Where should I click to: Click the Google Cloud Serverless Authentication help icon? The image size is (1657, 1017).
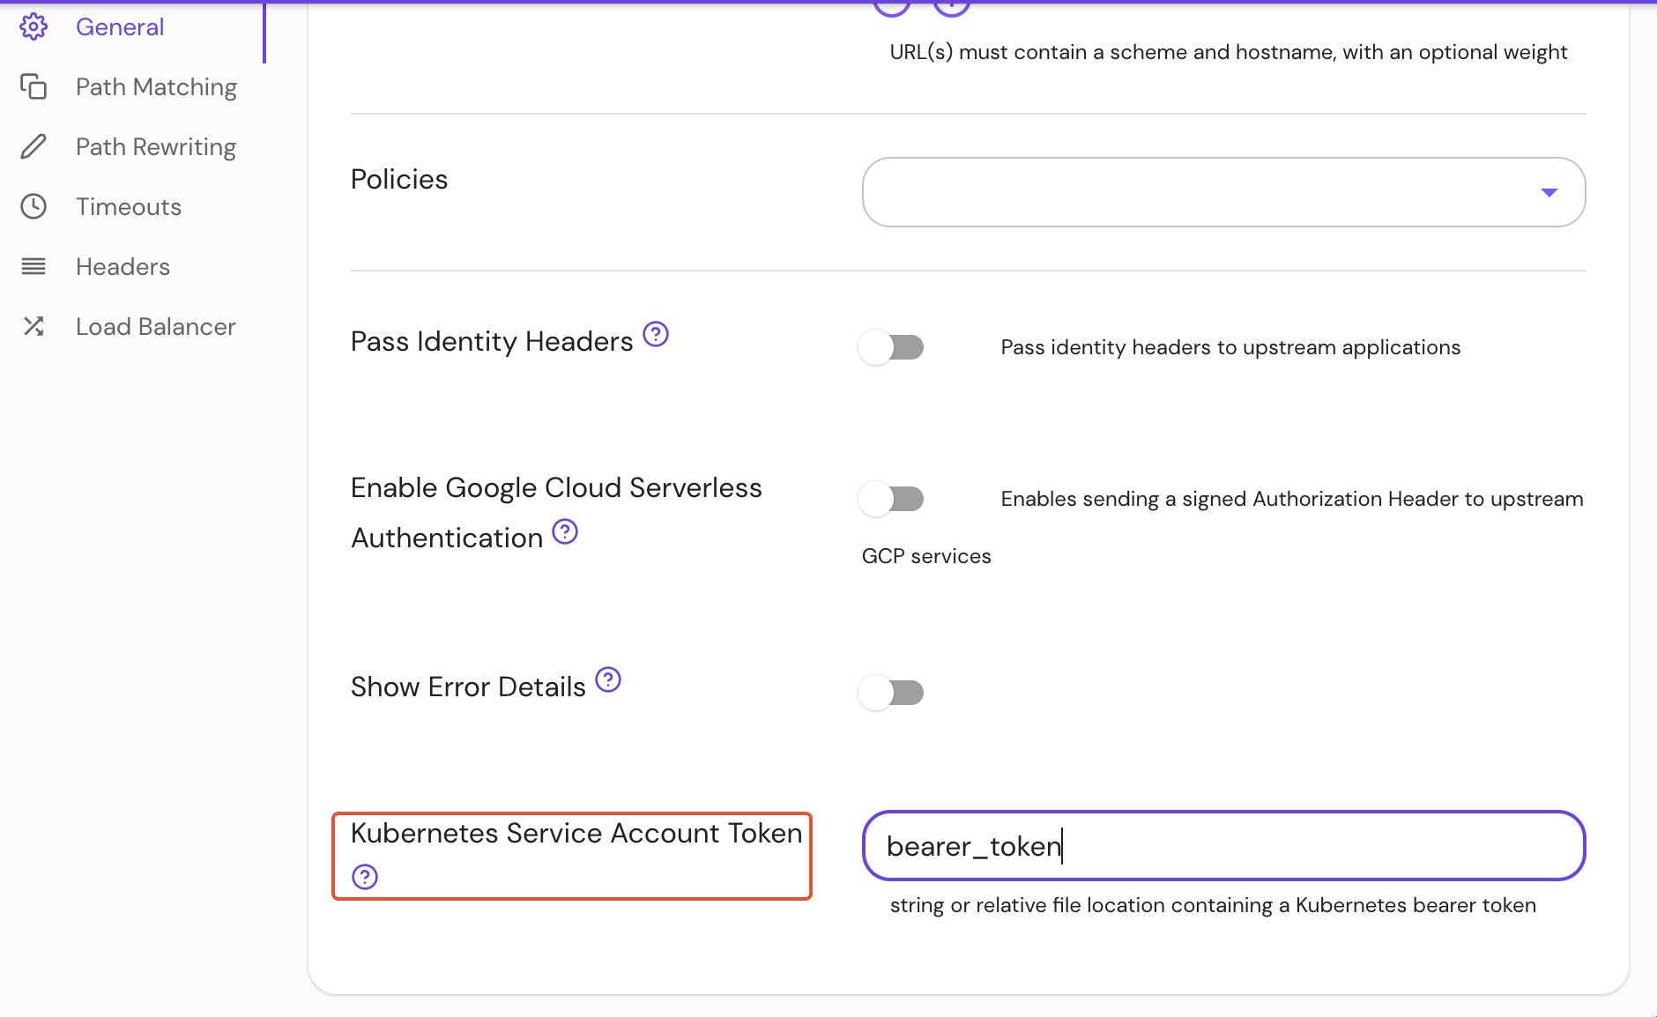(566, 531)
